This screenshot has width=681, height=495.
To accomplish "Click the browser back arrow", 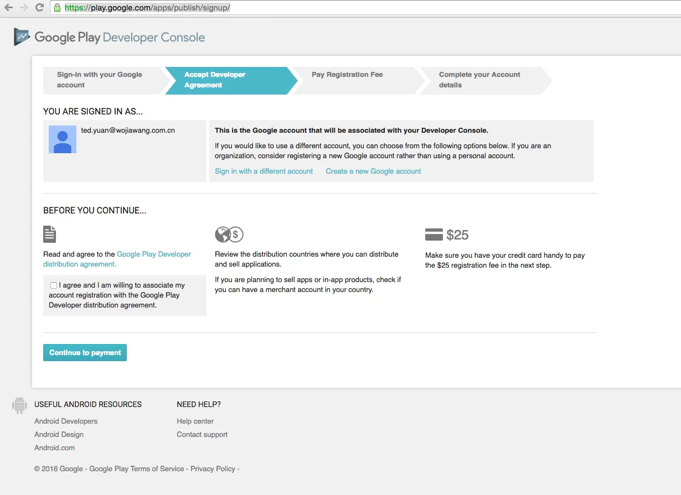I will point(8,8).
